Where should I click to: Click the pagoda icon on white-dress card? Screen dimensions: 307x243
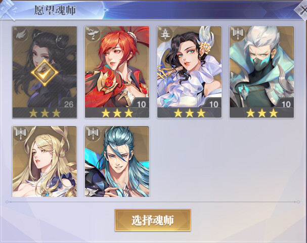pyautogui.click(x=165, y=34)
